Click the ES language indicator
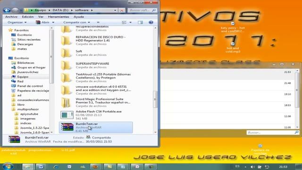This screenshot has height=170, width=302. pos(237,166)
